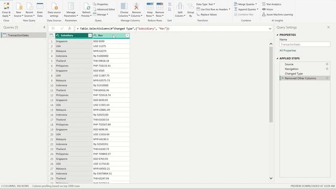Open Vision AI insights
This screenshot has height=189, width=336.
267,9
